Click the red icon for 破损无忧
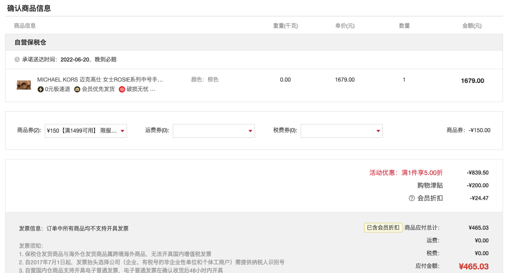The height and width of the screenshot is (273, 509). coord(122,89)
